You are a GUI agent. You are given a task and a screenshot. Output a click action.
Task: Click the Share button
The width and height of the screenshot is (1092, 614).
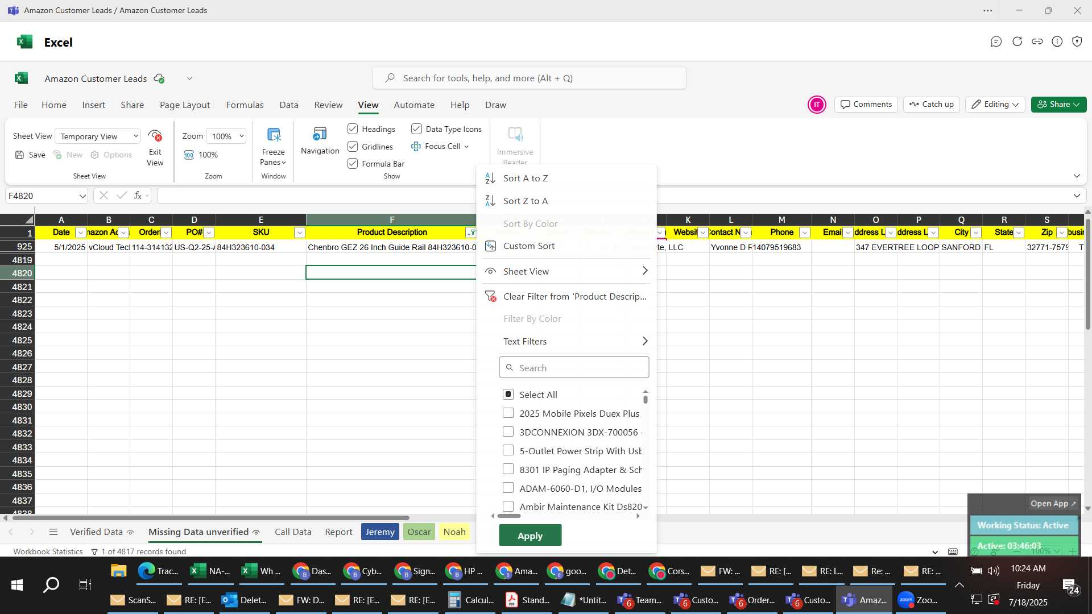[x=1058, y=105]
